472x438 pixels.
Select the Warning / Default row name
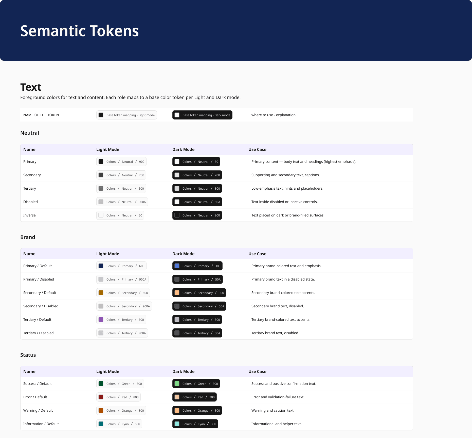pos(38,410)
